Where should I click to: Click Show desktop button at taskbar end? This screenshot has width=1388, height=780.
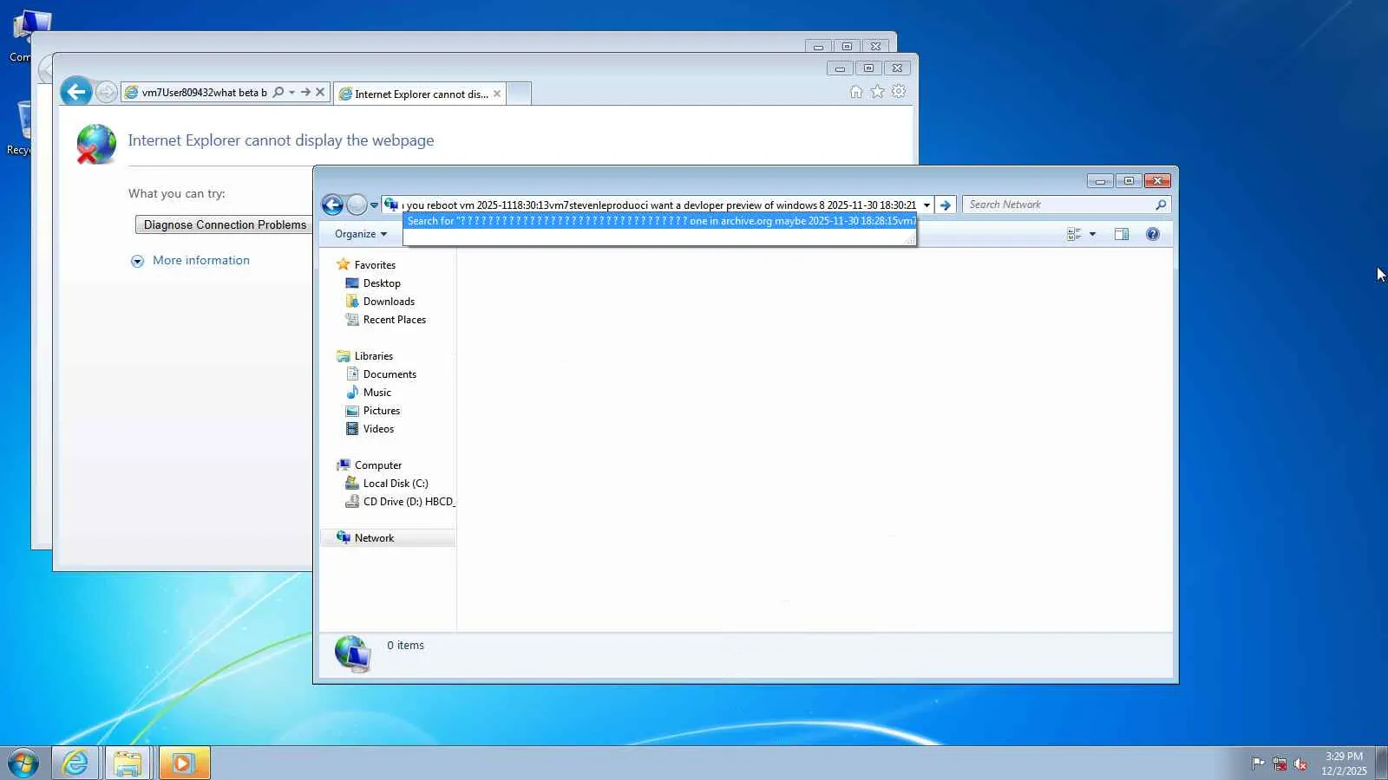1382,763
